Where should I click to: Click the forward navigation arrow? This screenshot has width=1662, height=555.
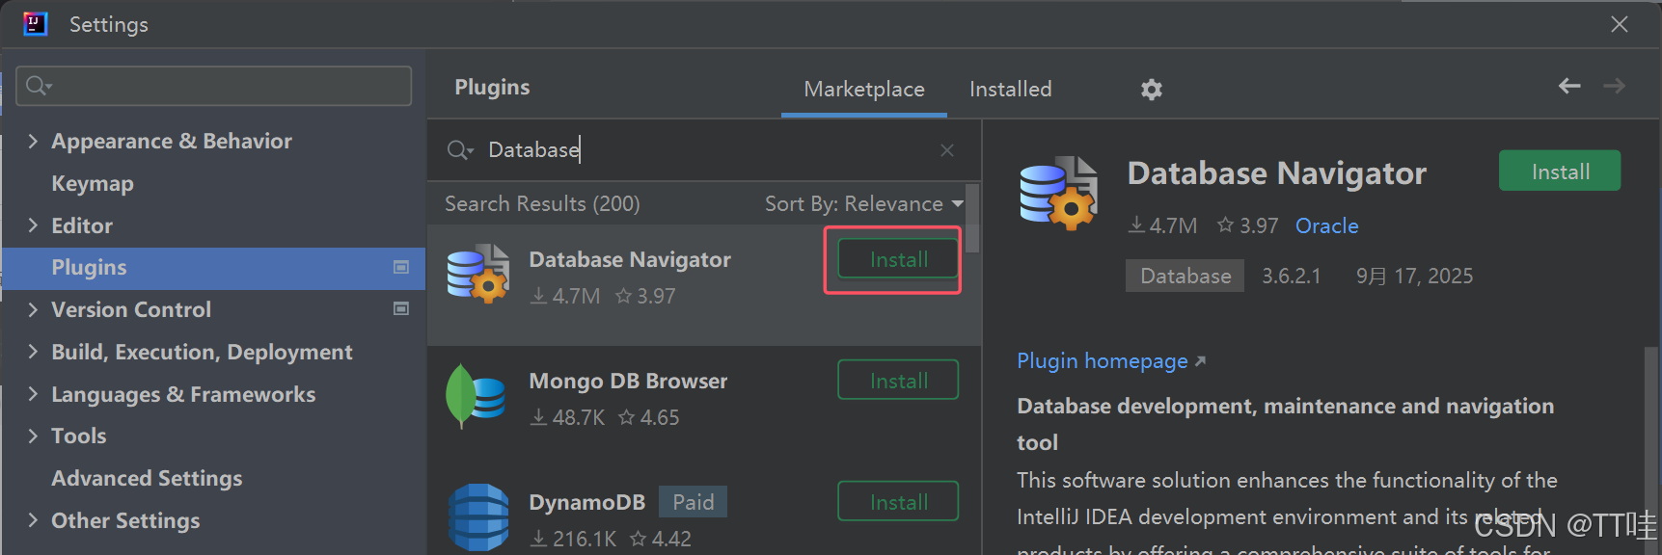click(1614, 86)
